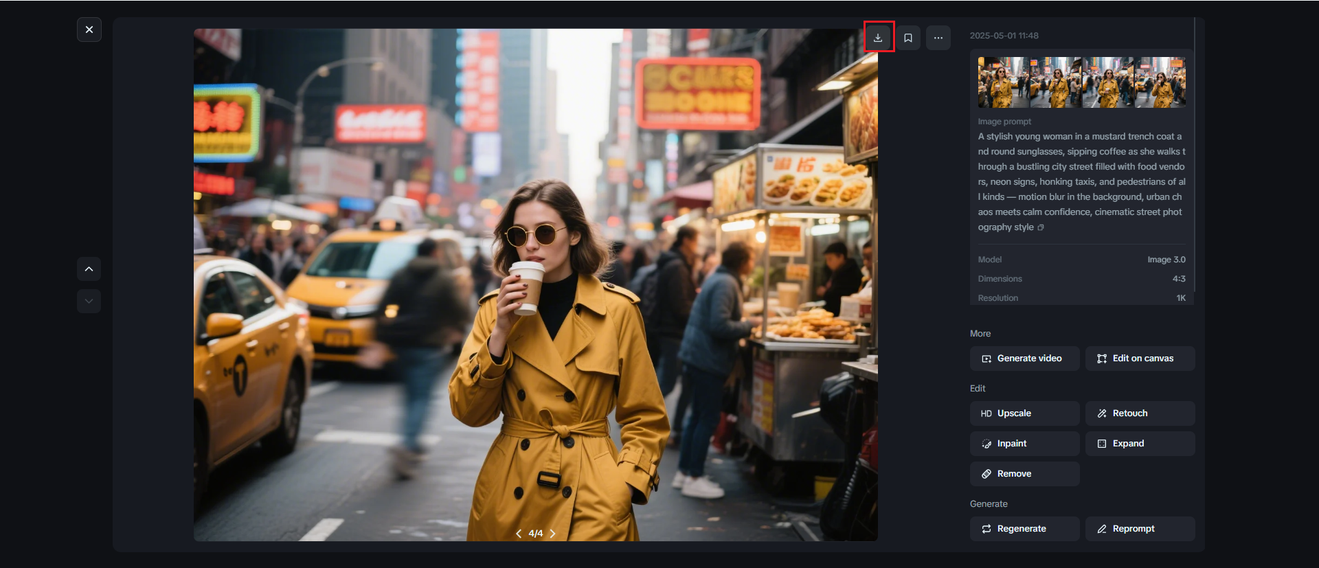The height and width of the screenshot is (568, 1319).
Task: Click the "Image prompt" label
Action: (x=1004, y=122)
